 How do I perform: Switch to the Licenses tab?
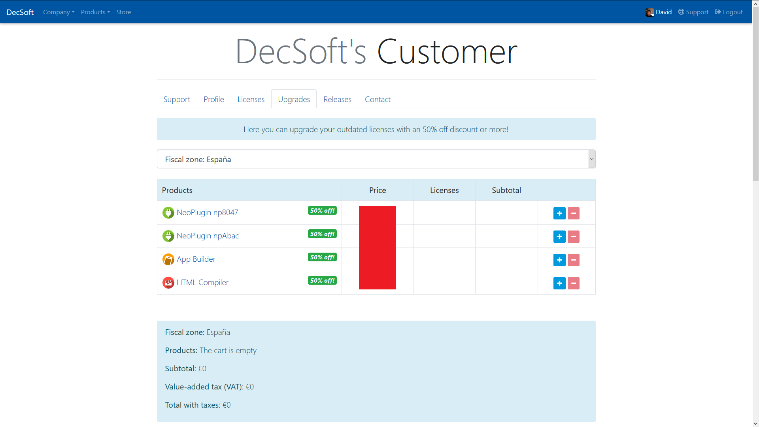251,99
